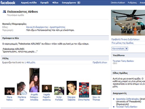
Task: Click the Marilena Gian name link
Action: click(22, 98)
